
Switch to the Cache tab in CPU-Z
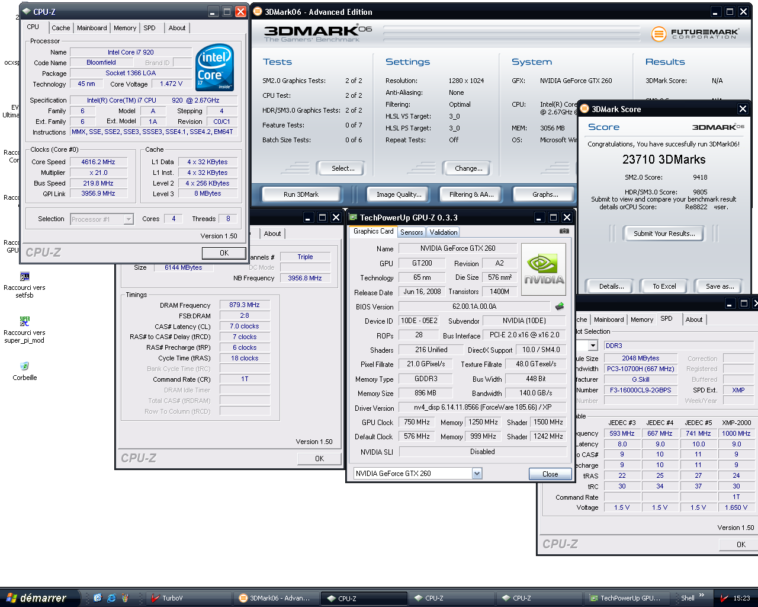coord(60,28)
